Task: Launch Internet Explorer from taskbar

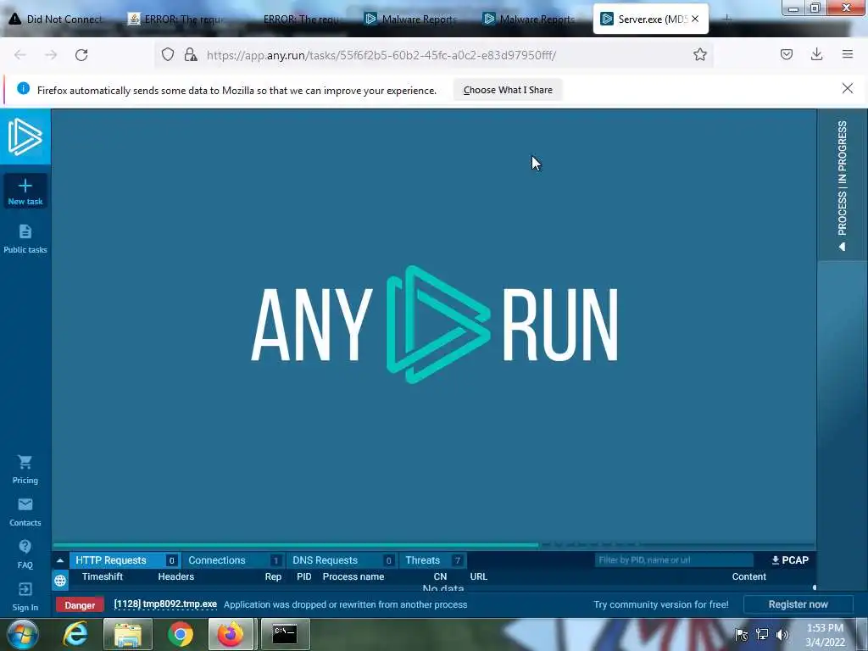Action: (75, 634)
